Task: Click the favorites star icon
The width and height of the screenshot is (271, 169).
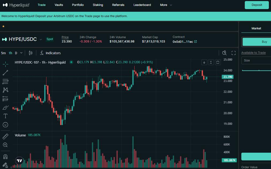Action: (x=3, y=26)
